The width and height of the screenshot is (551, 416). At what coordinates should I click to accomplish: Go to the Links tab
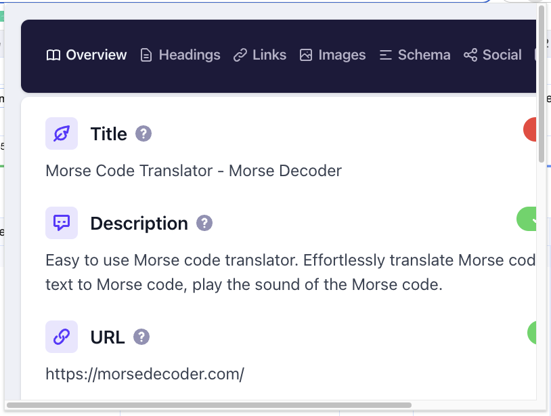point(260,56)
